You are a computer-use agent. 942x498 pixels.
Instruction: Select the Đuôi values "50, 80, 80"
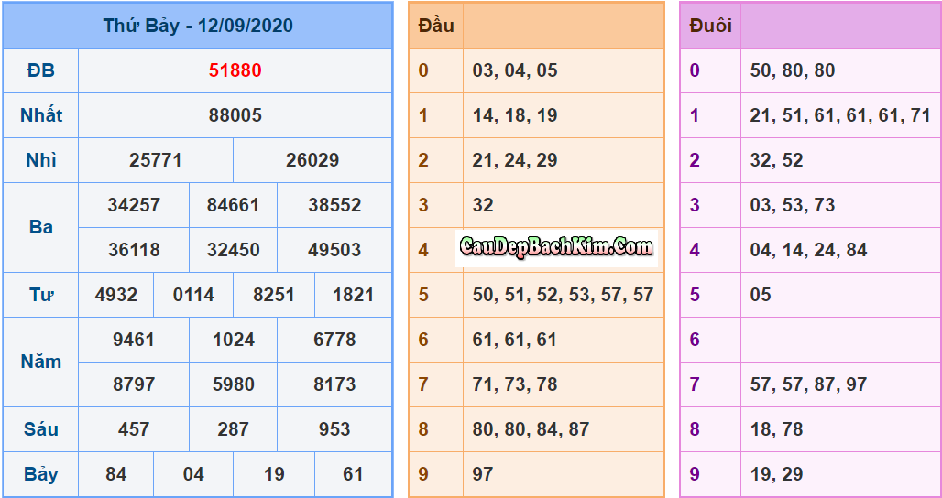pyautogui.click(x=793, y=70)
